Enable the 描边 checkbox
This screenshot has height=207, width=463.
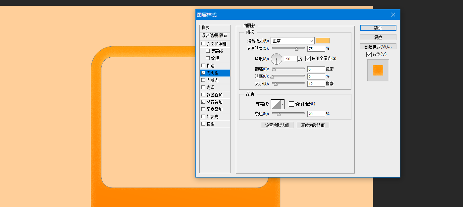[x=203, y=66]
